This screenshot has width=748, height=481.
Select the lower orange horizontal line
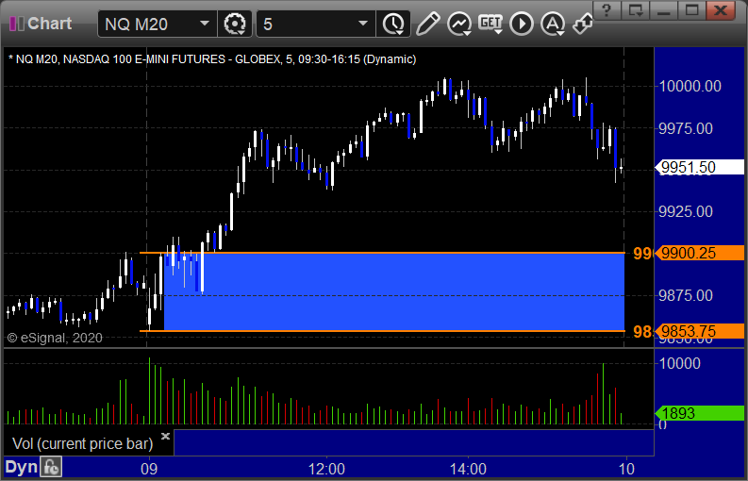[x=382, y=331]
